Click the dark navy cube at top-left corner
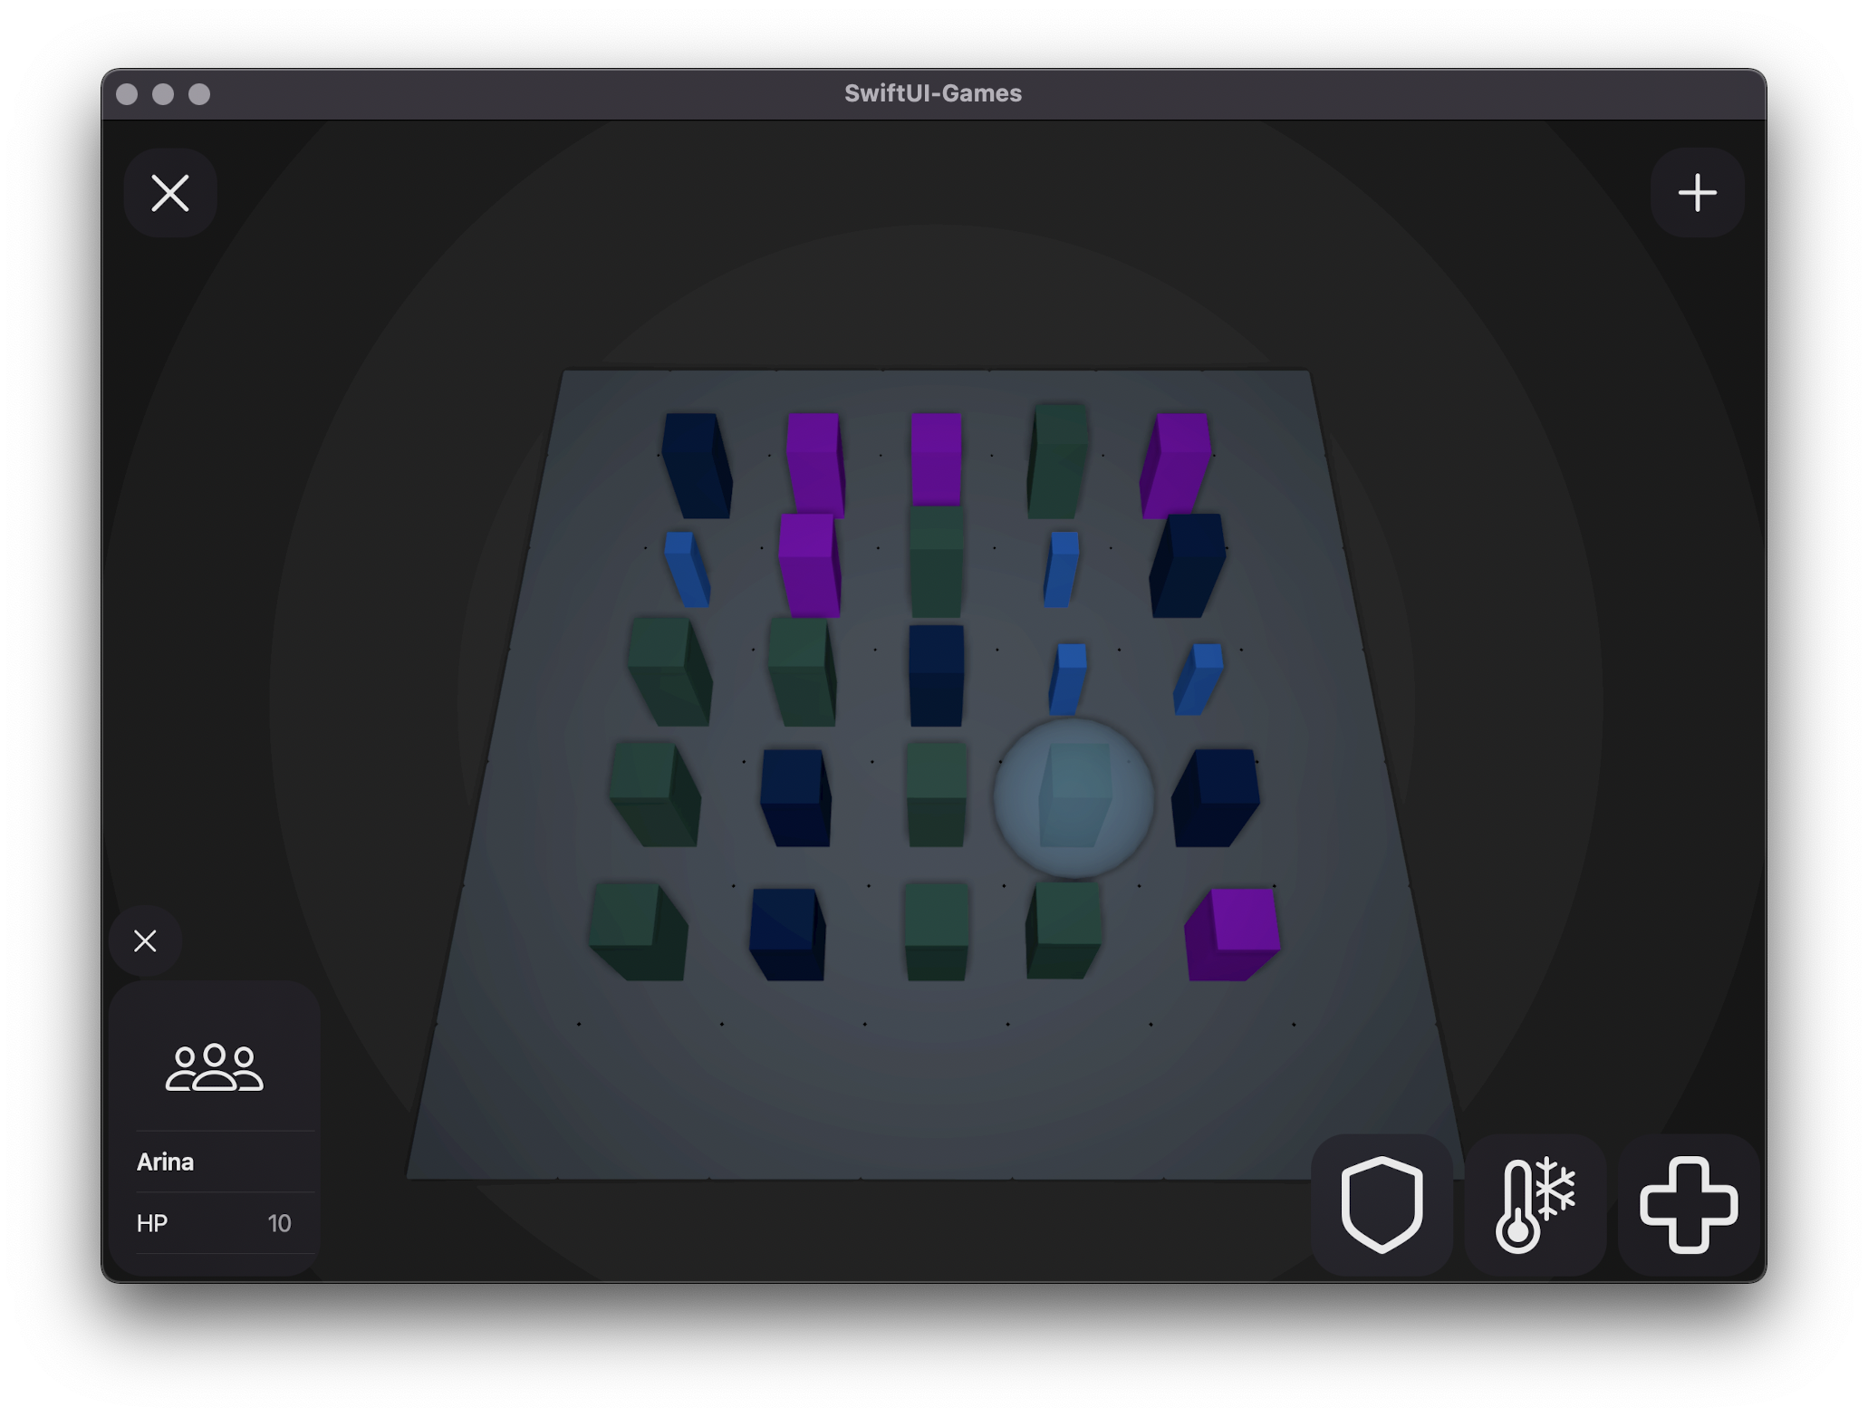The height and width of the screenshot is (1417, 1868). (696, 464)
